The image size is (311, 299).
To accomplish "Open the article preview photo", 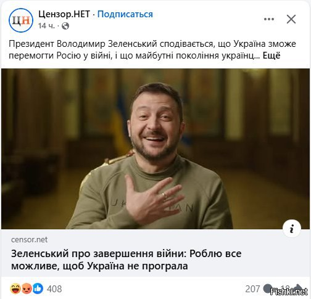I will coord(155,149).
